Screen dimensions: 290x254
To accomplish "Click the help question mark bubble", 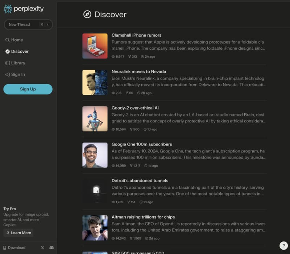I will tap(283, 245).
